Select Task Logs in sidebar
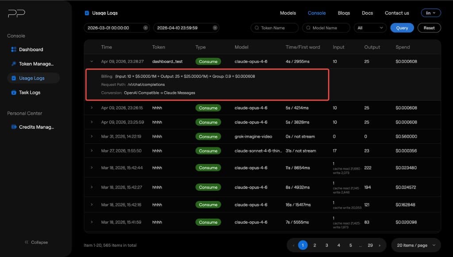The width and height of the screenshot is (453, 257). 34,93
